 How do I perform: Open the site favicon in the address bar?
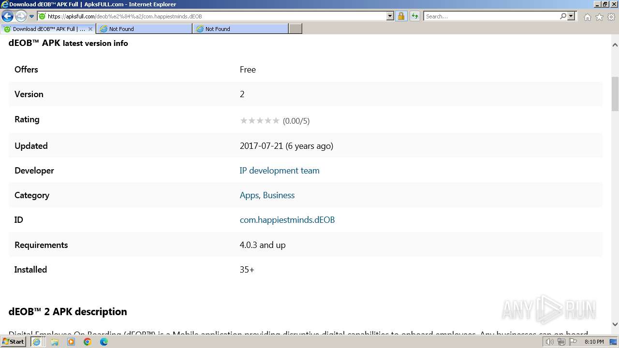pos(42,16)
